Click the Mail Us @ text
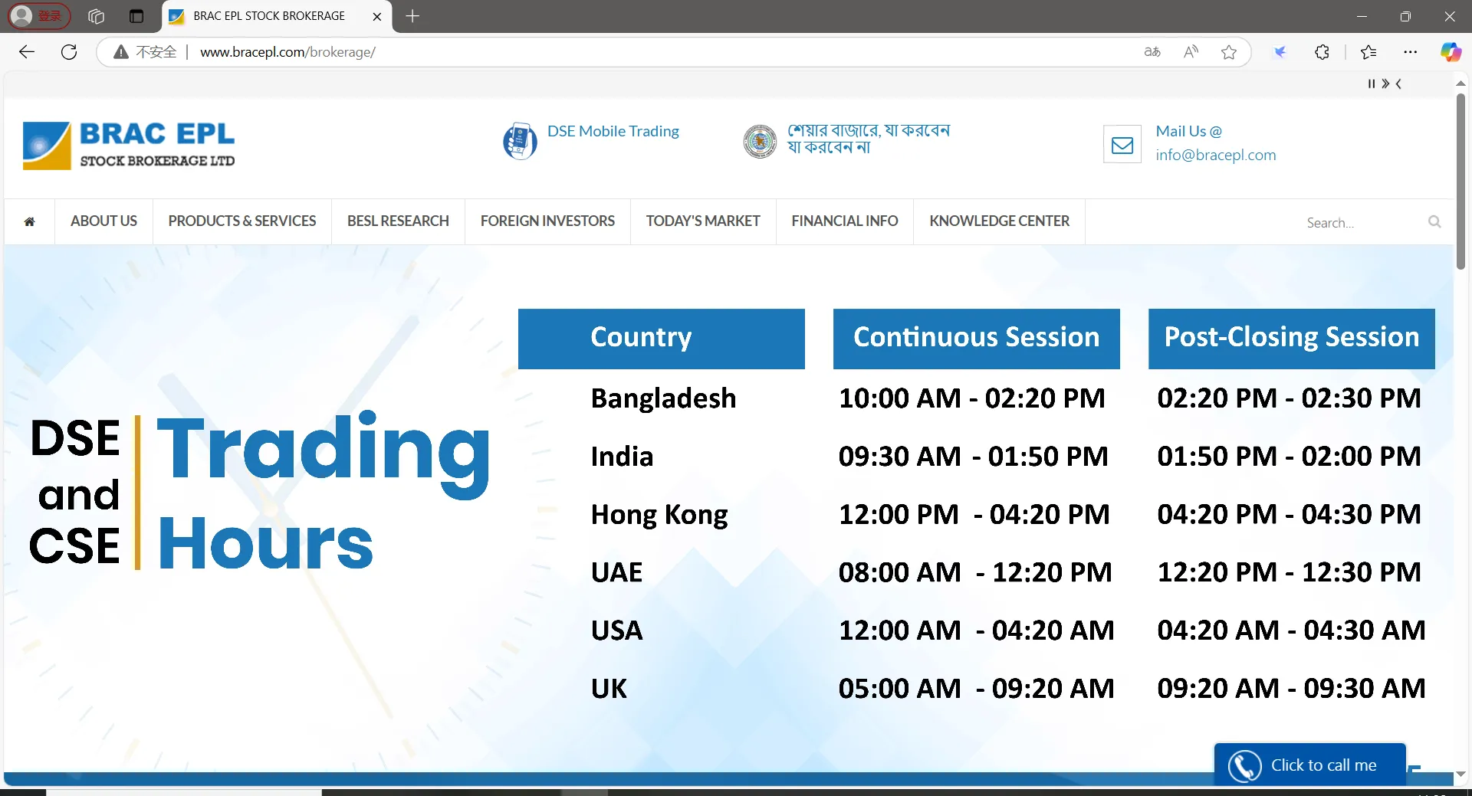Viewport: 1472px width, 796px height. (1188, 131)
